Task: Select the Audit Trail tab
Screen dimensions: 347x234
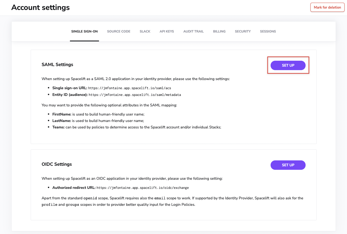Action: (x=193, y=31)
